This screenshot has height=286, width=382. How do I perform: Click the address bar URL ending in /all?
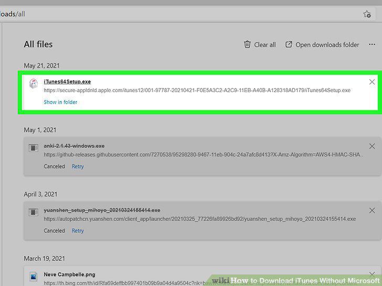pyautogui.click(x=13, y=14)
